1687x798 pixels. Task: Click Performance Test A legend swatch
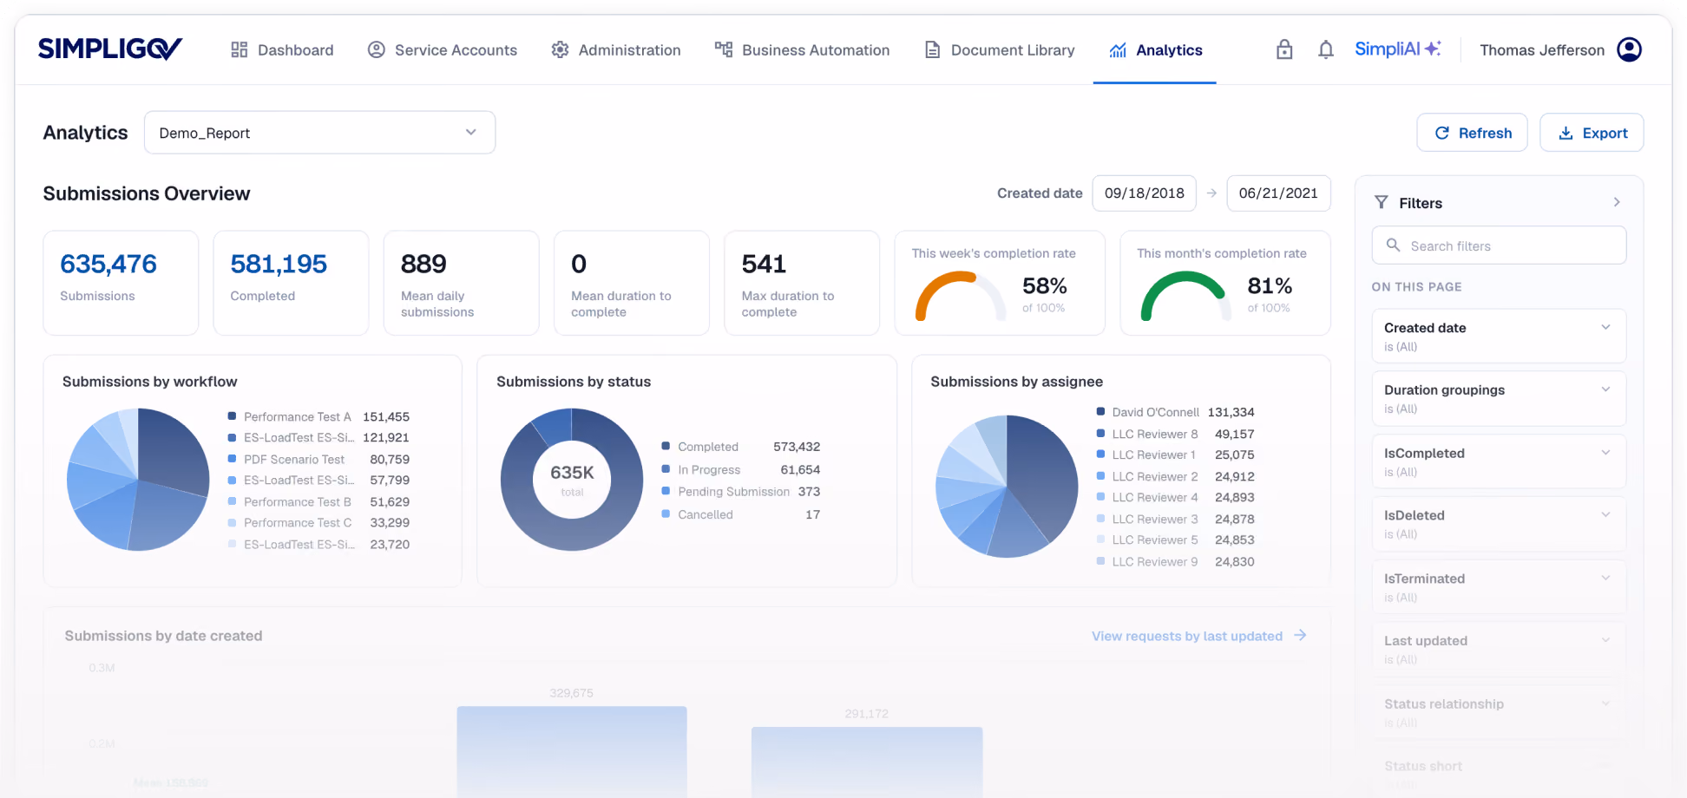(232, 416)
